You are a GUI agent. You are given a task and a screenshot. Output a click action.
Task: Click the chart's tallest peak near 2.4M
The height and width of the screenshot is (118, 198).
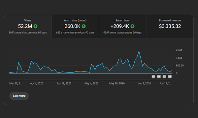click(139, 51)
